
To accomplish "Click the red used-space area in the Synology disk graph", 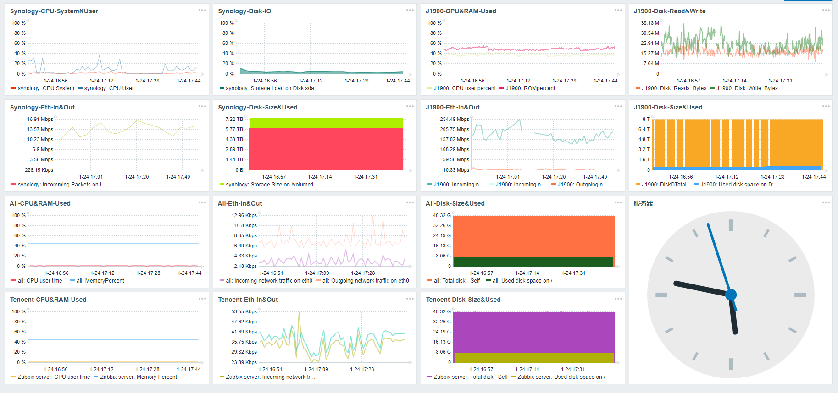I will (x=326, y=149).
